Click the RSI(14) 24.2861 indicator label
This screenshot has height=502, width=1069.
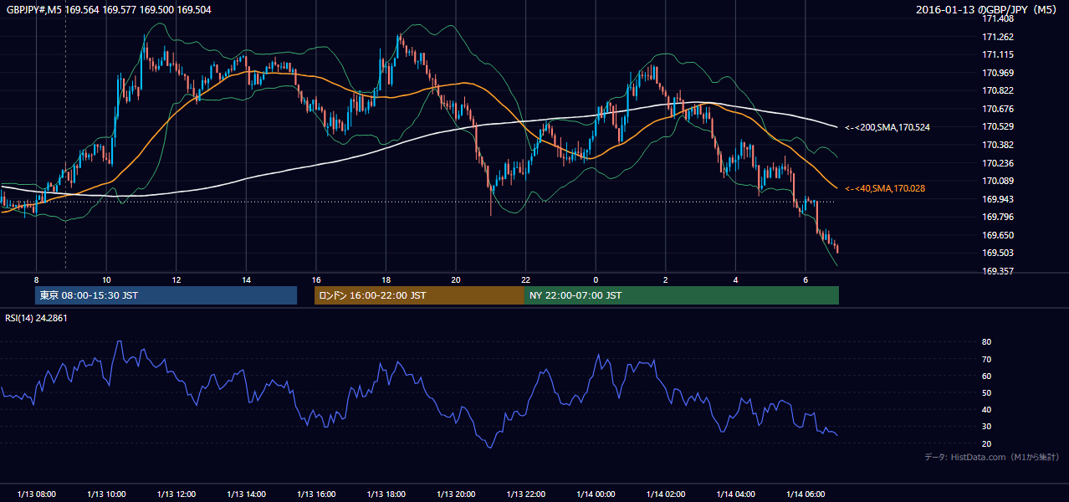36,318
